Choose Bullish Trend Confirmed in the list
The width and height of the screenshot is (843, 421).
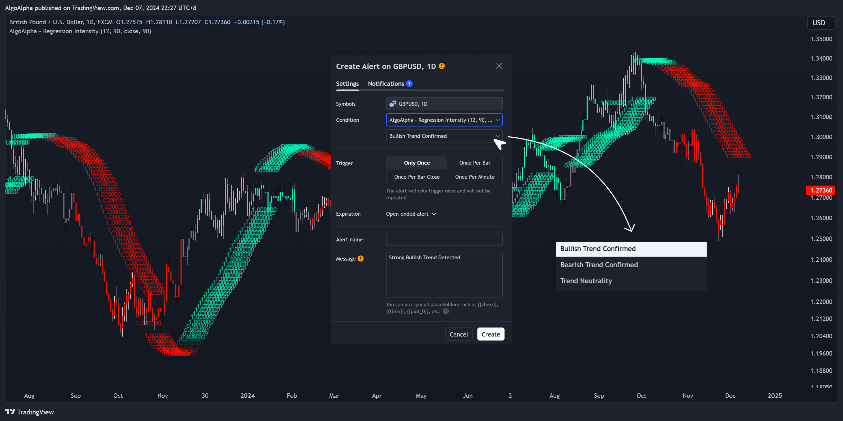tap(631, 249)
